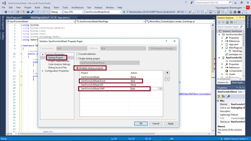Click the OK button
This screenshot has height=141, width=251.
(x=141, y=124)
